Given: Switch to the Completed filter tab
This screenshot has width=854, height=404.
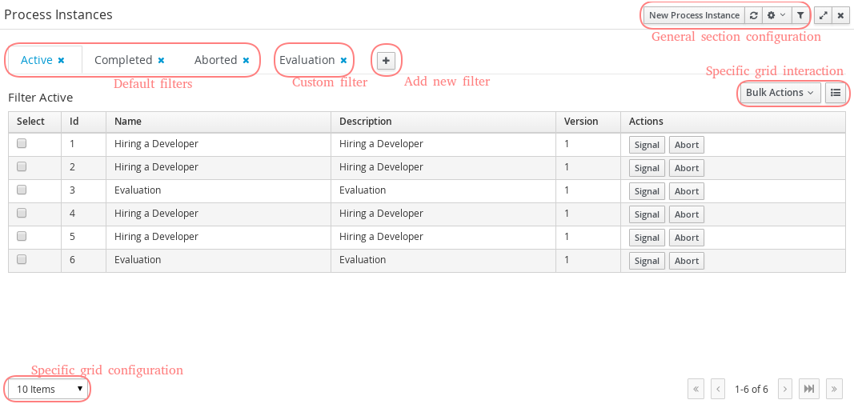Looking at the screenshot, I should pyautogui.click(x=123, y=60).
